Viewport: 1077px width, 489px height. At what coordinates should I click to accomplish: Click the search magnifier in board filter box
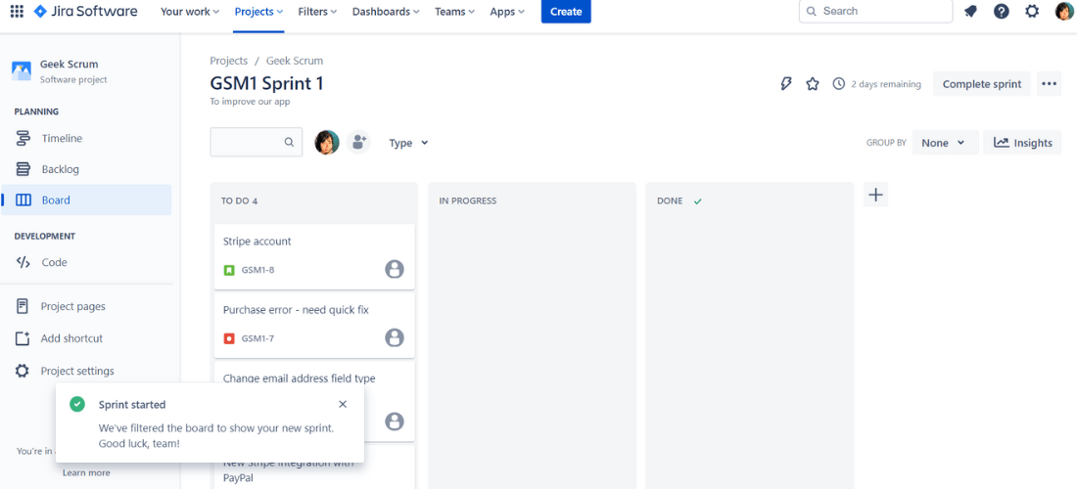tap(289, 142)
